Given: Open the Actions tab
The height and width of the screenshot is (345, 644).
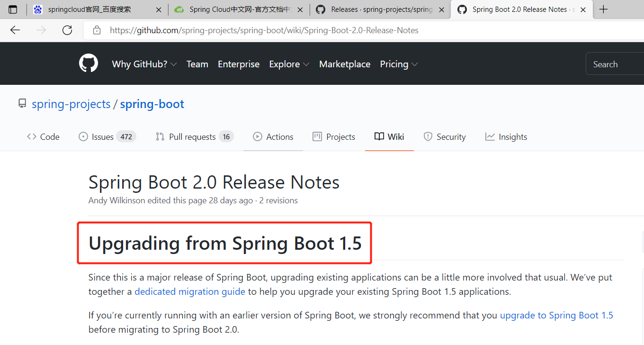Looking at the screenshot, I should coord(273,136).
